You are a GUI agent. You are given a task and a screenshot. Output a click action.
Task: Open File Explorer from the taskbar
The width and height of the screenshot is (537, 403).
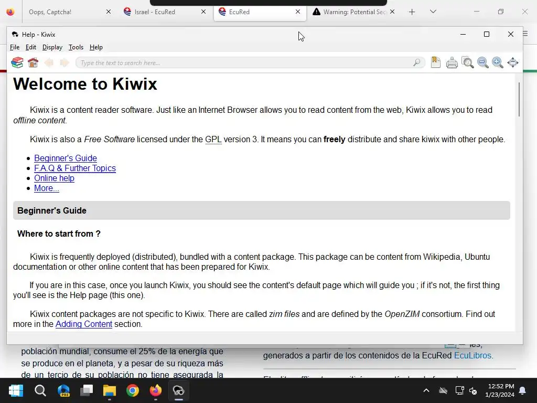[x=110, y=390]
